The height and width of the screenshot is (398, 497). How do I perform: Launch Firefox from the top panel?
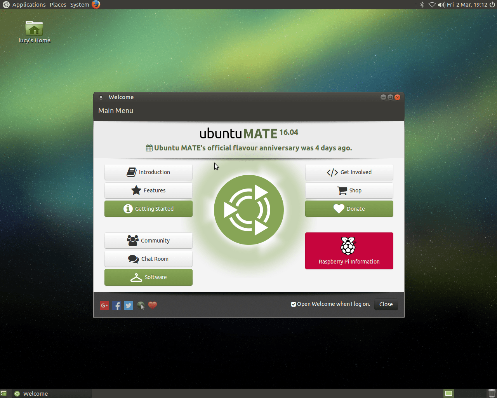[96, 5]
